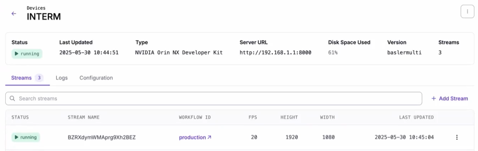The height and width of the screenshot is (151, 478).
Task: Click the play icon in stream status badge
Action: [16, 137]
